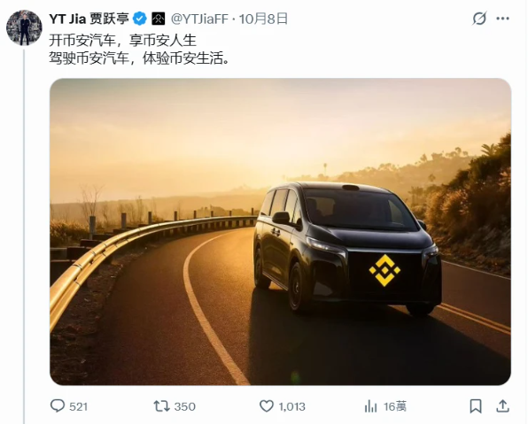Click the blue verified badge

click(140, 19)
